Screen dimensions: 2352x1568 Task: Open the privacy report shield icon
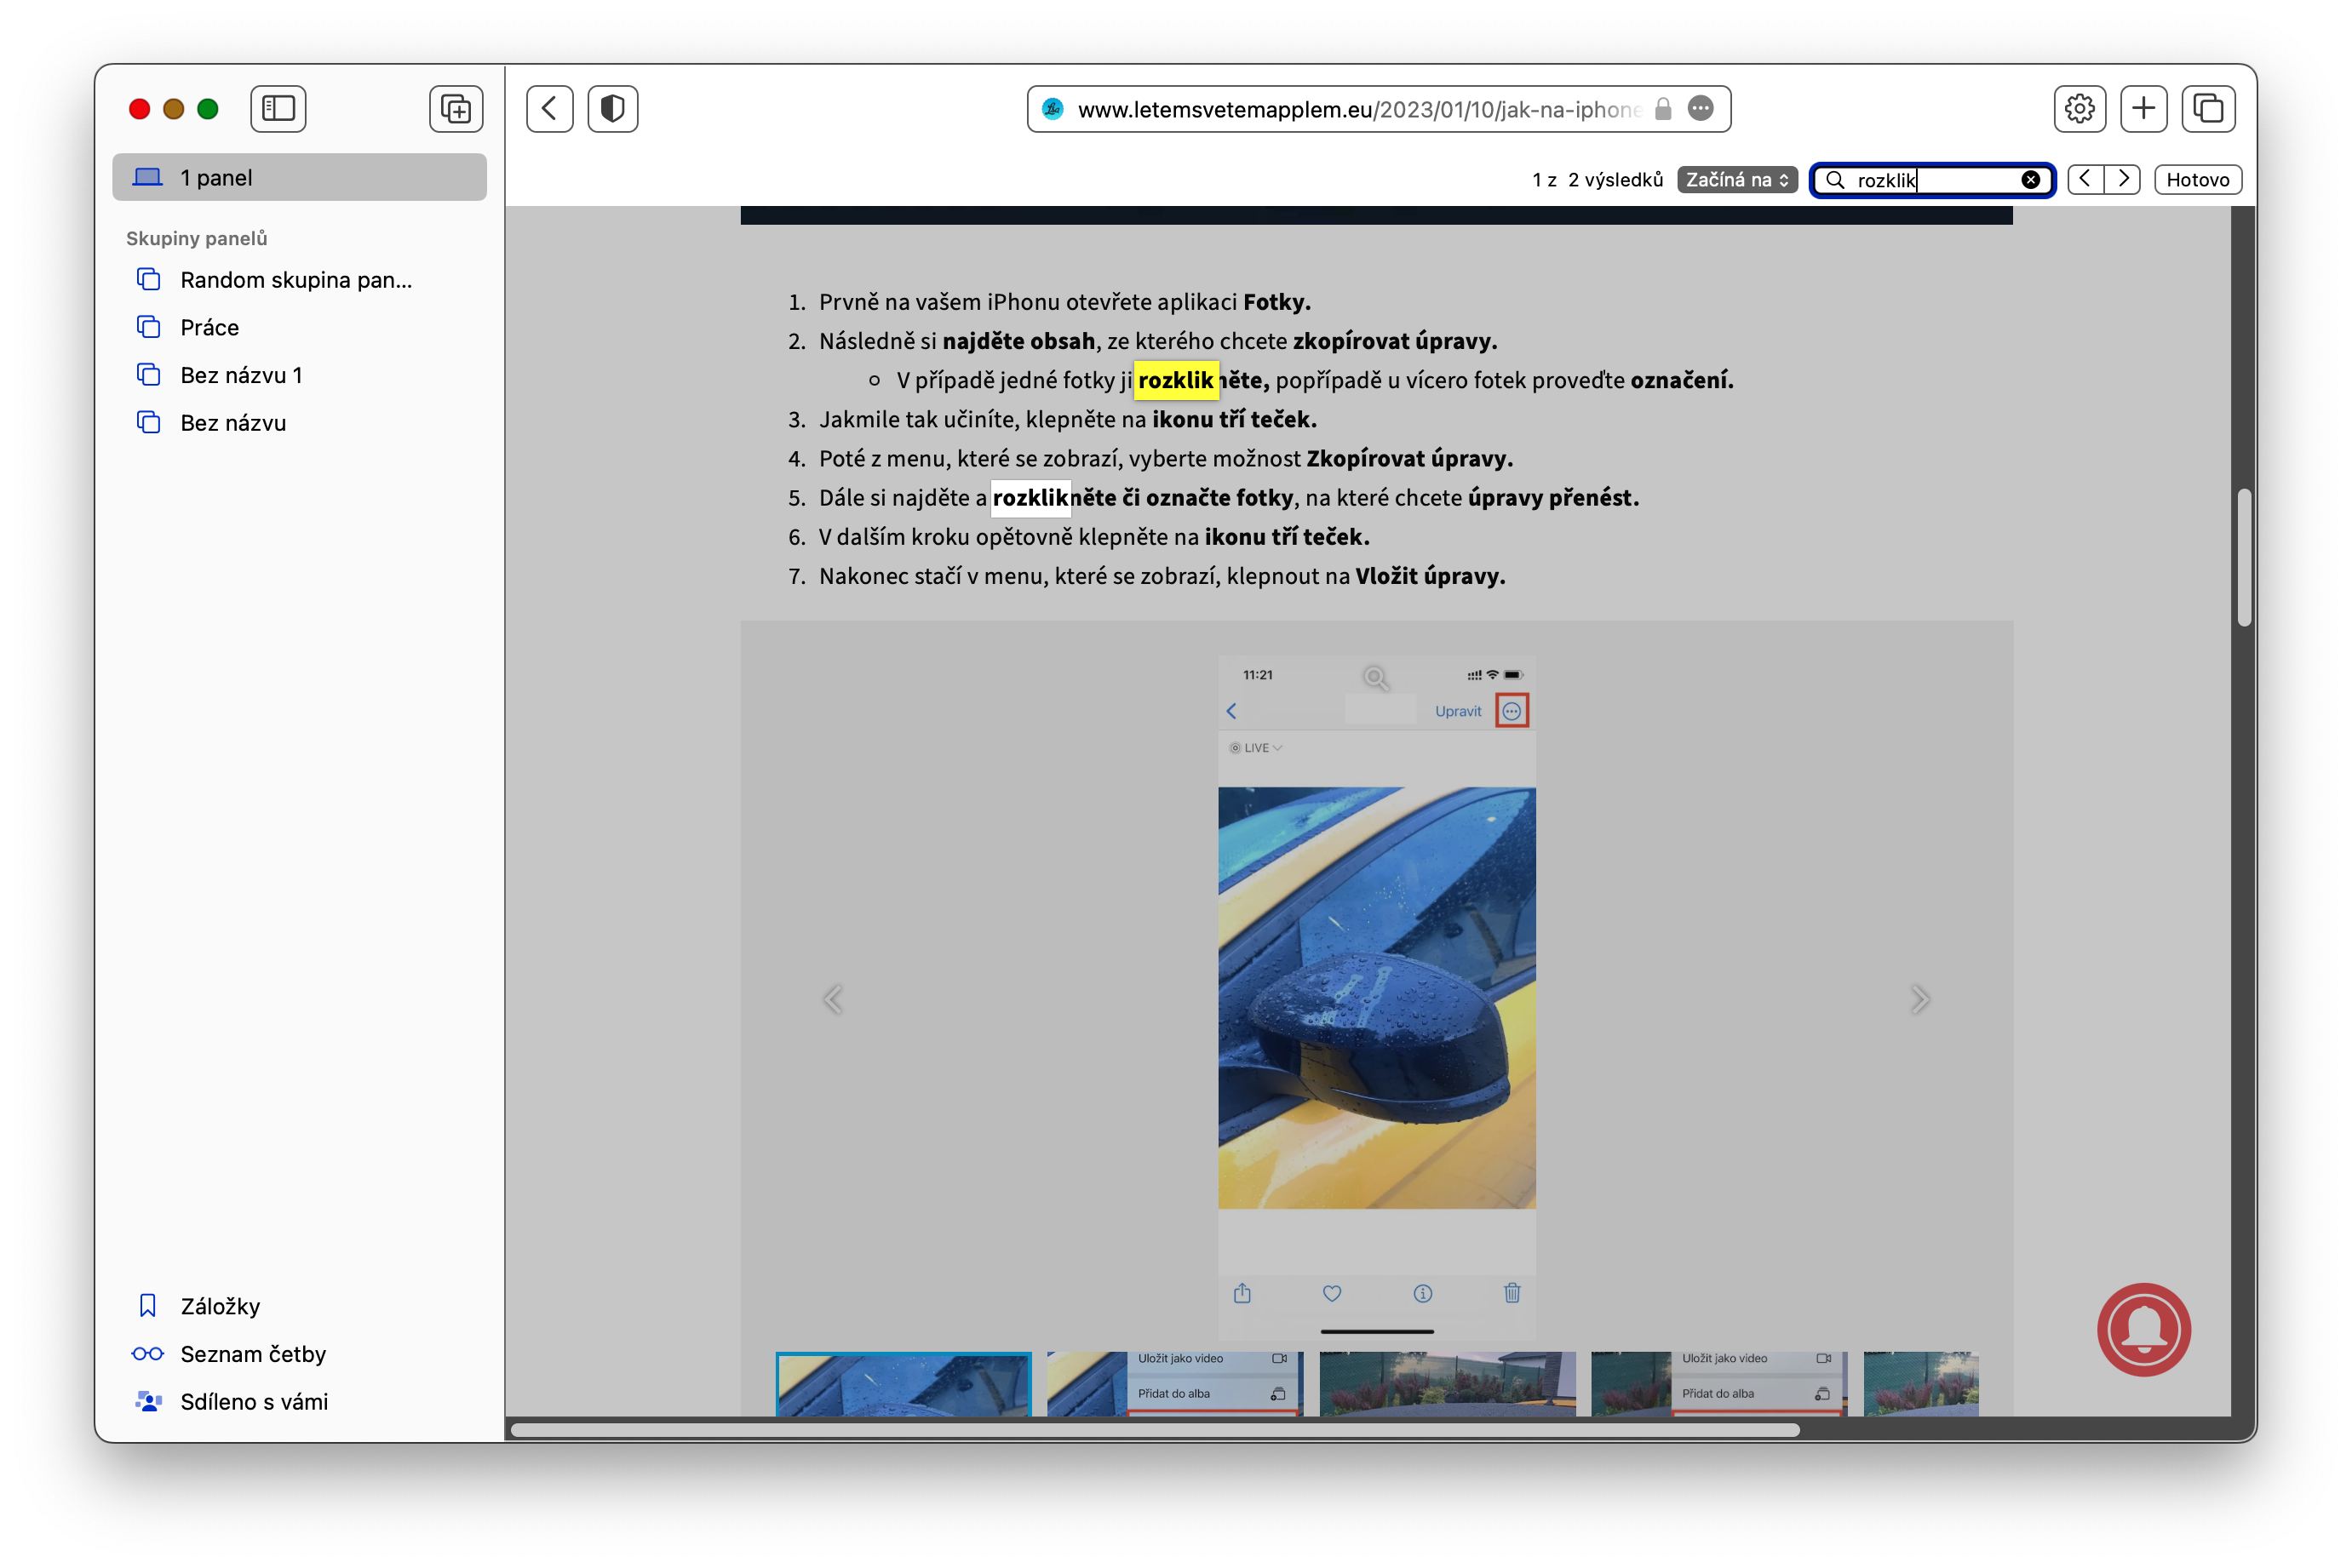click(x=612, y=108)
